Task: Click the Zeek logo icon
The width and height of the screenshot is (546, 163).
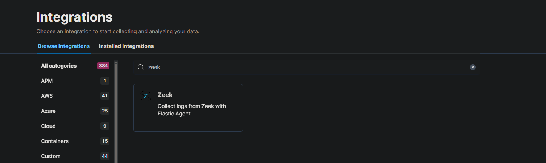Action: tap(145, 96)
